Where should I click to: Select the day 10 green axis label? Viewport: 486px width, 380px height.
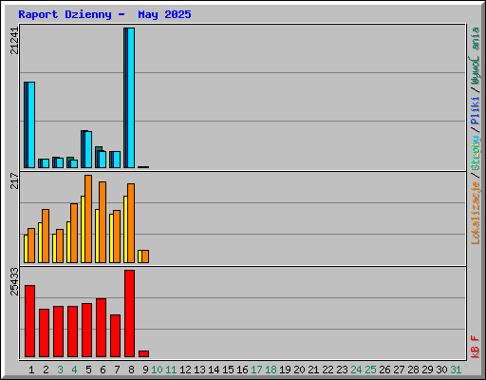click(157, 370)
